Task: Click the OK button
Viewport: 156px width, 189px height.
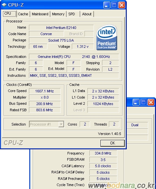Action: [x=112, y=143]
